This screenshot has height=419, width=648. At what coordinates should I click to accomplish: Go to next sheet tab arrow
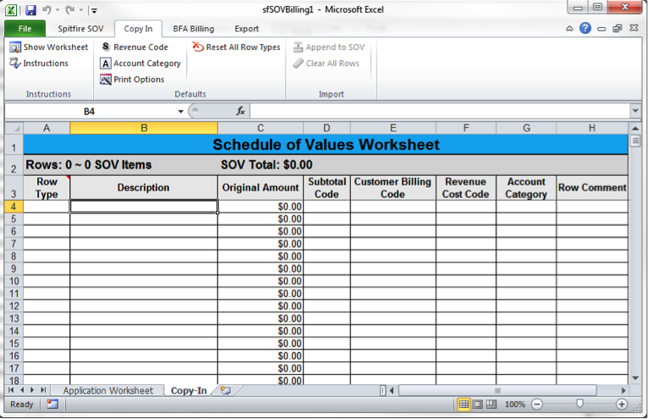click(x=32, y=390)
